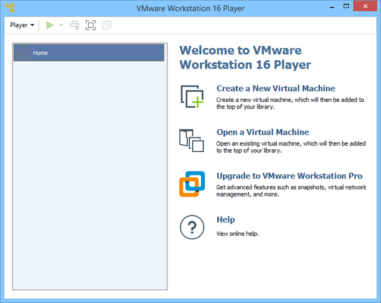Maximize the VMware Player window
Image resolution: width=381 pixels, height=303 pixels.
click(346, 8)
